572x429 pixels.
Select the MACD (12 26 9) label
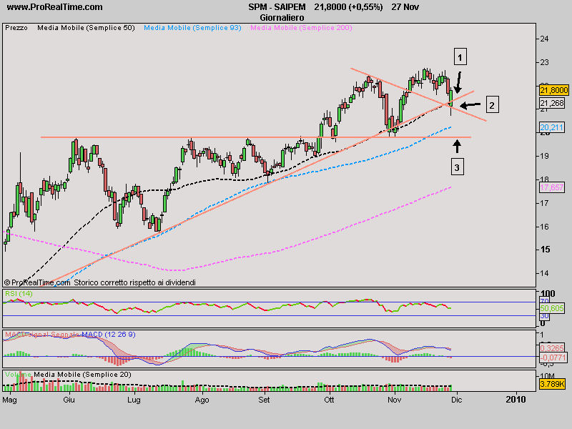click(109, 335)
